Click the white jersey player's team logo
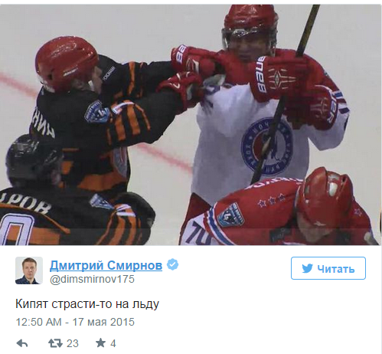This screenshot has height=354, width=382. pos(267,147)
